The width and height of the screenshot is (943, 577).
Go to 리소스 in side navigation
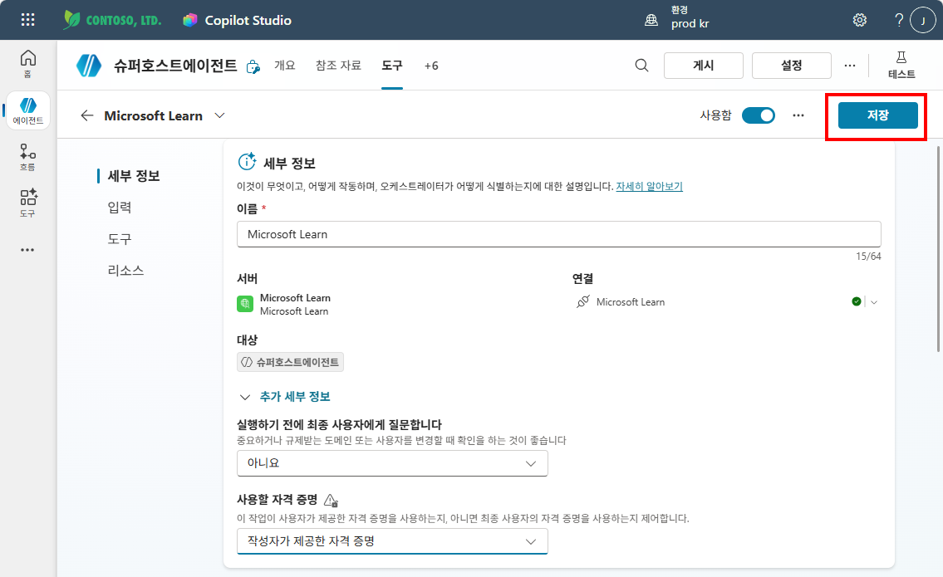coord(125,271)
